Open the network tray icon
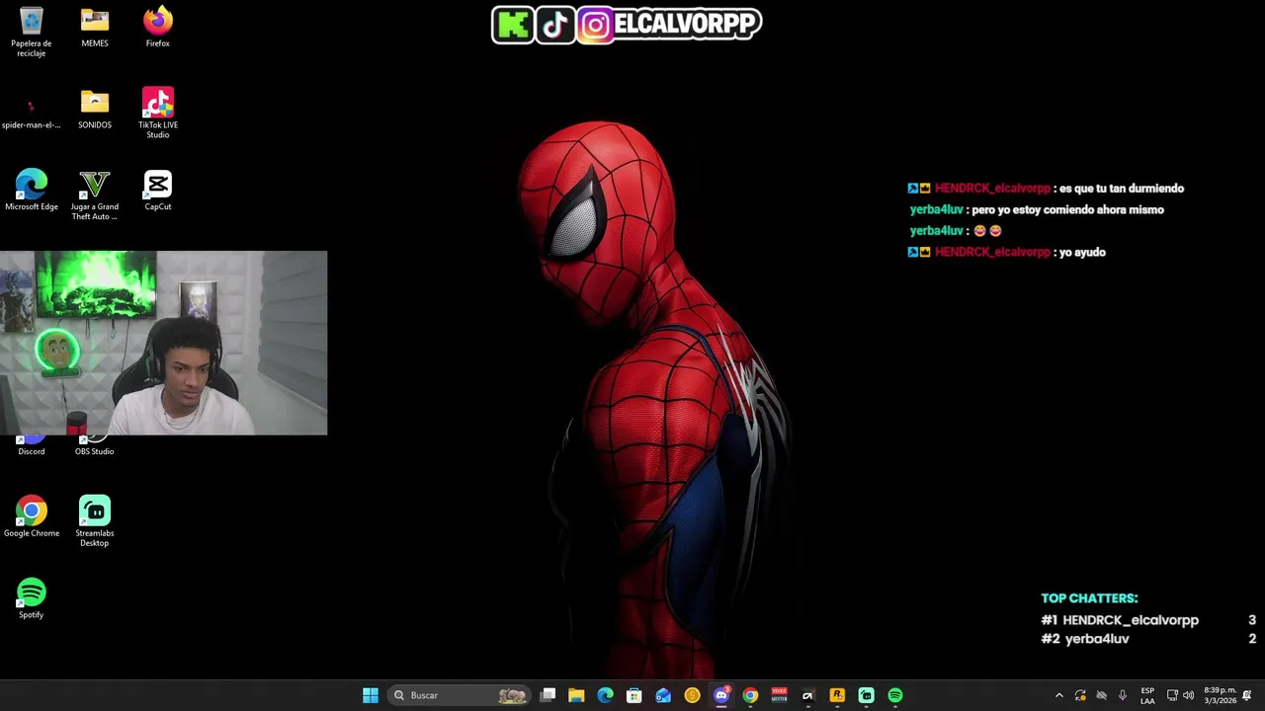 click(x=1172, y=695)
